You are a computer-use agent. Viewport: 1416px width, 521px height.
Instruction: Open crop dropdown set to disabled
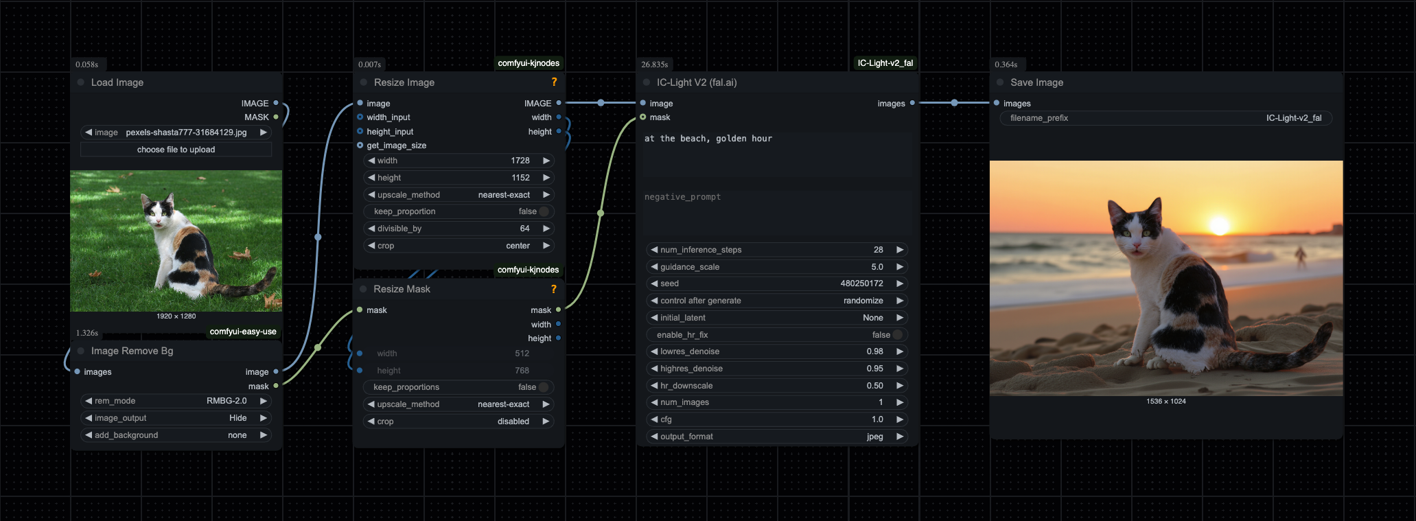tap(459, 421)
